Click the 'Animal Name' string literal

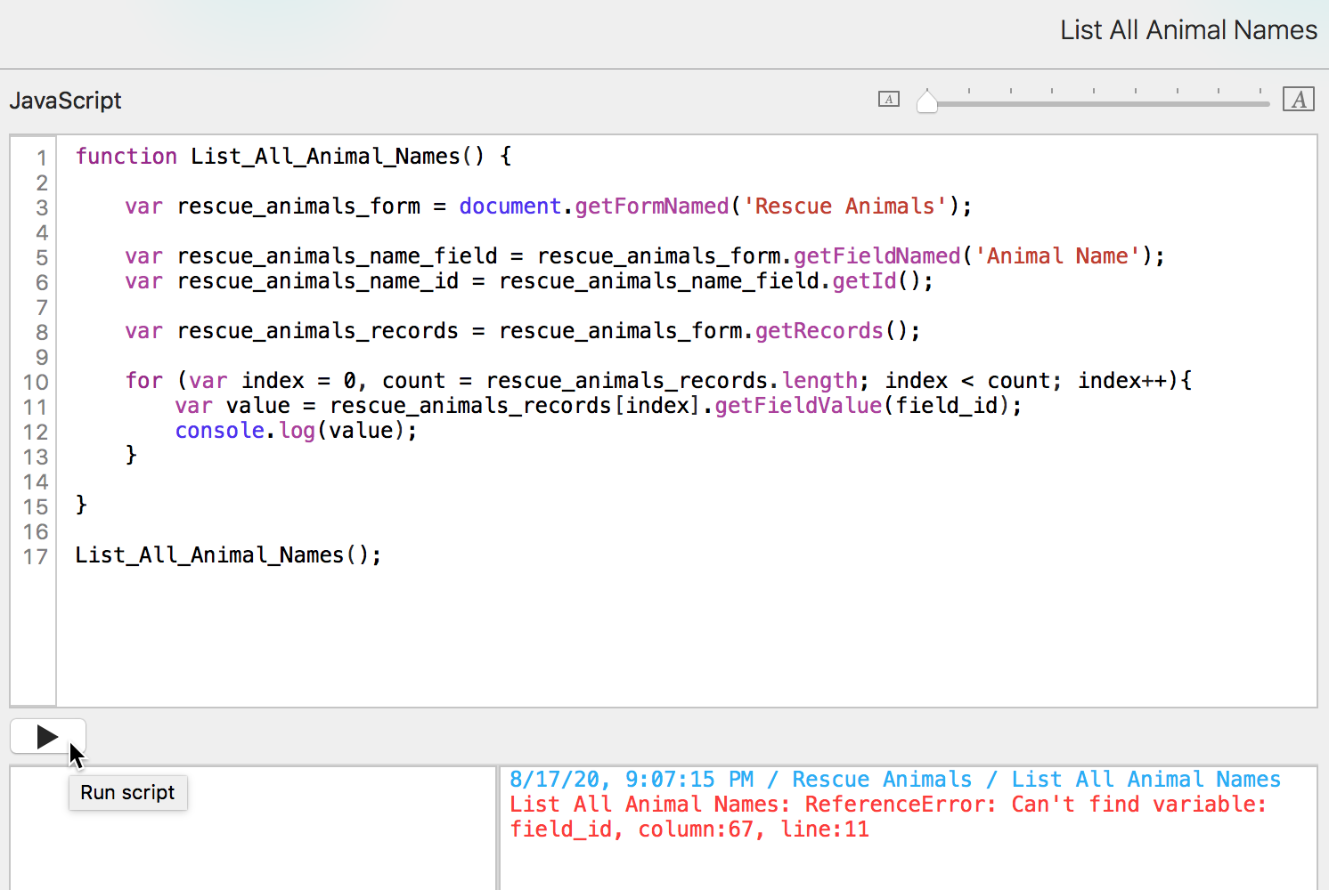1057,256
